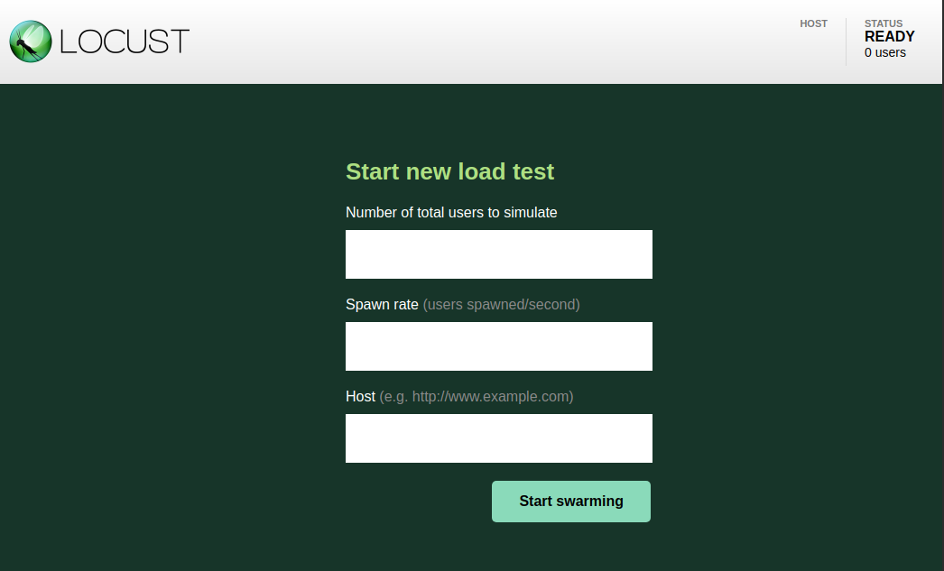944x571 pixels.
Task: Click the Locust grasshopper logo icon
Action: pyautogui.click(x=28, y=41)
